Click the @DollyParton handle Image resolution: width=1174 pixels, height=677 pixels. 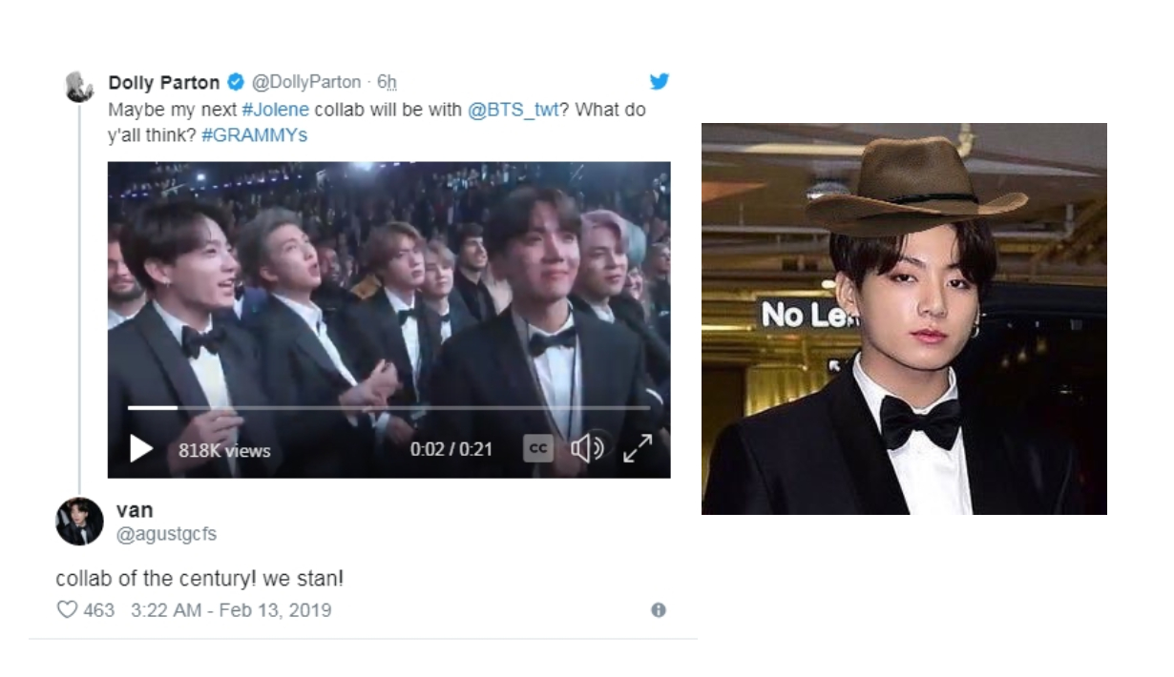coord(307,82)
